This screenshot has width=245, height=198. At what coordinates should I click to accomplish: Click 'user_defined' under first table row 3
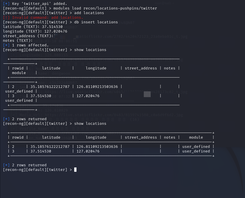click(x=19, y=101)
